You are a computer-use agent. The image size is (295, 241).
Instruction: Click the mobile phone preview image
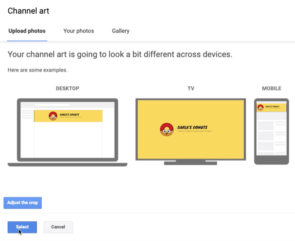pyautogui.click(x=271, y=131)
